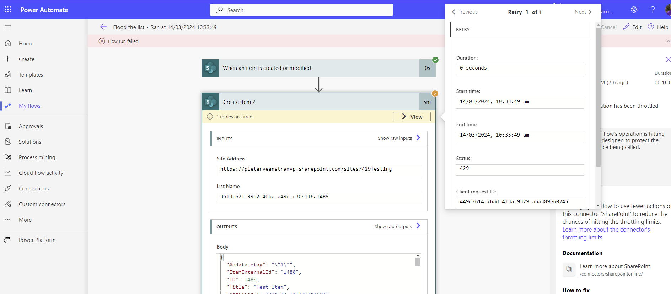Dismiss the failed banner with X

pyautogui.click(x=668, y=41)
